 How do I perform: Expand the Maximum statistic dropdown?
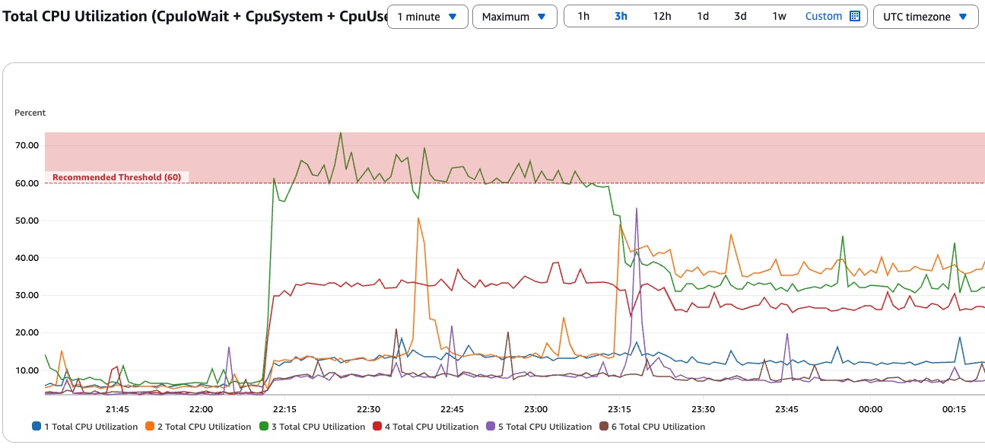tap(513, 16)
